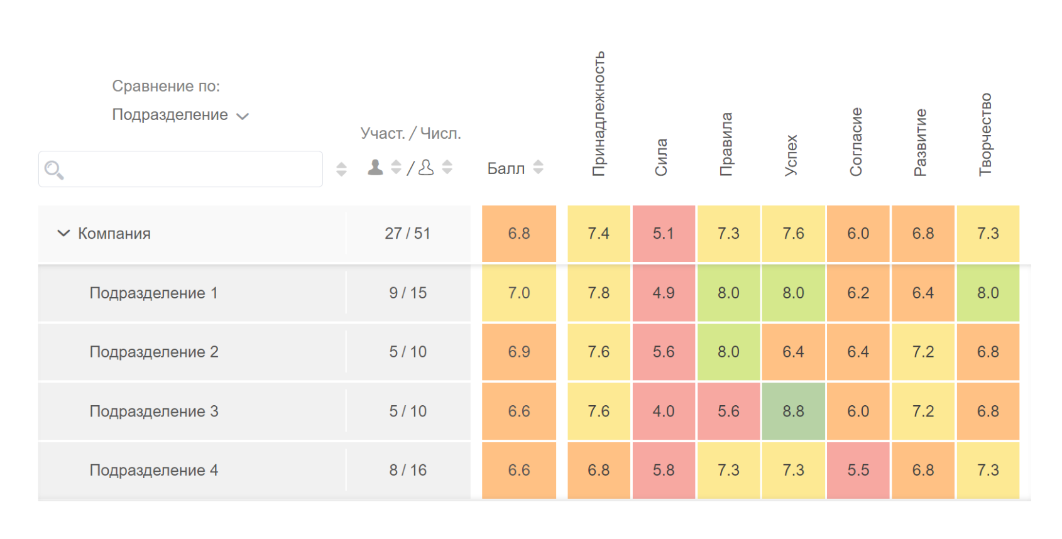The width and height of the screenshot is (1062, 539).
Task: Select the Подразделение 3 row
Action: click(x=154, y=411)
